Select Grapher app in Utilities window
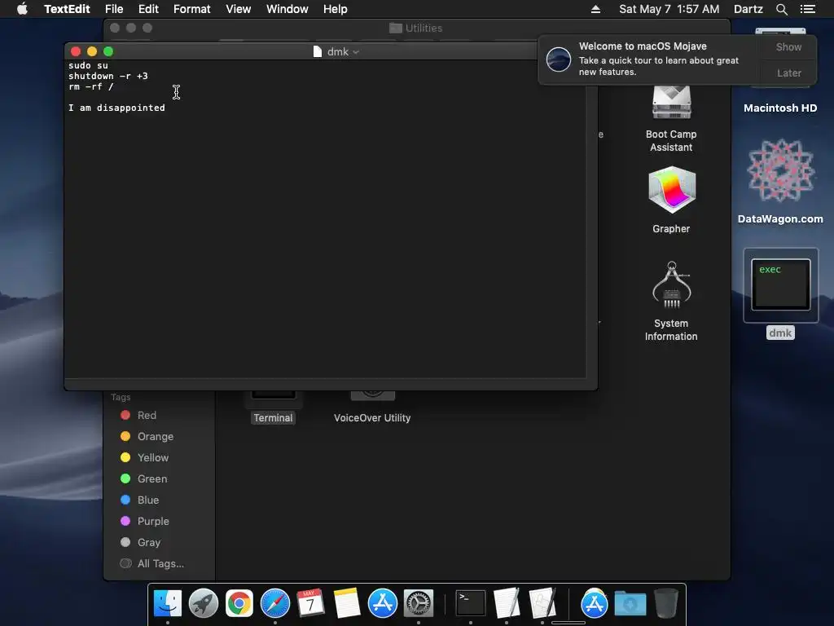Image resolution: width=834 pixels, height=626 pixels. coord(671,201)
